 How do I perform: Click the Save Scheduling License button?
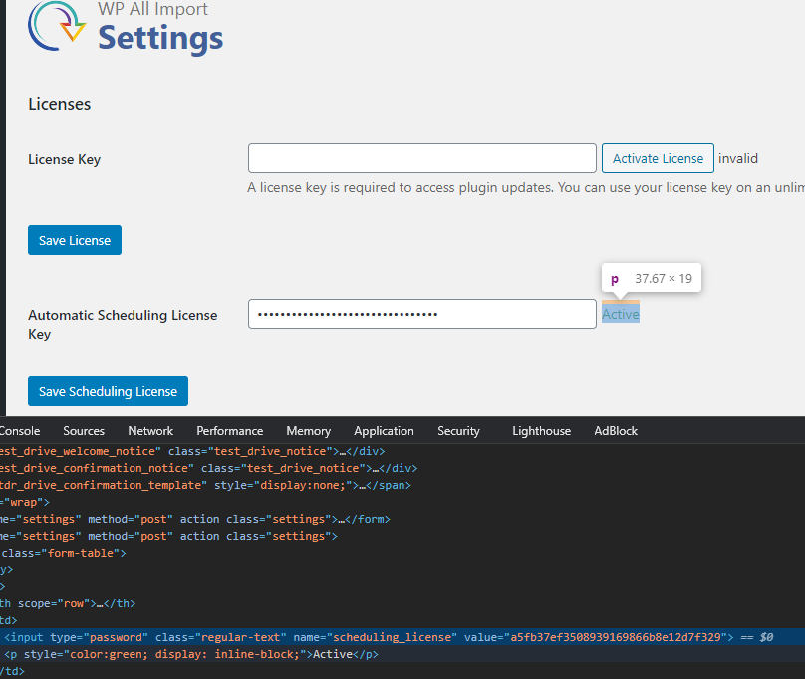point(108,391)
